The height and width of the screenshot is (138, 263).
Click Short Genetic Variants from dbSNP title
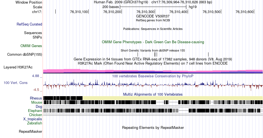[153, 50]
